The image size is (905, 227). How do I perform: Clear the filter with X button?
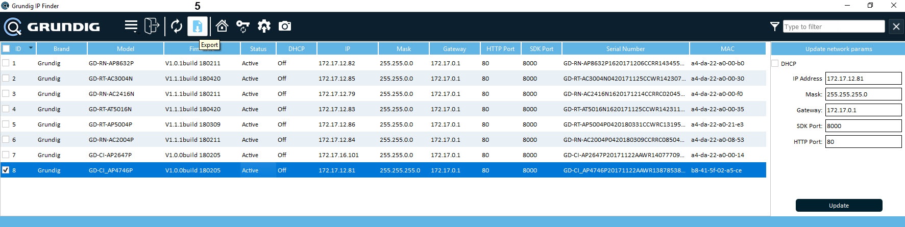[x=896, y=27]
